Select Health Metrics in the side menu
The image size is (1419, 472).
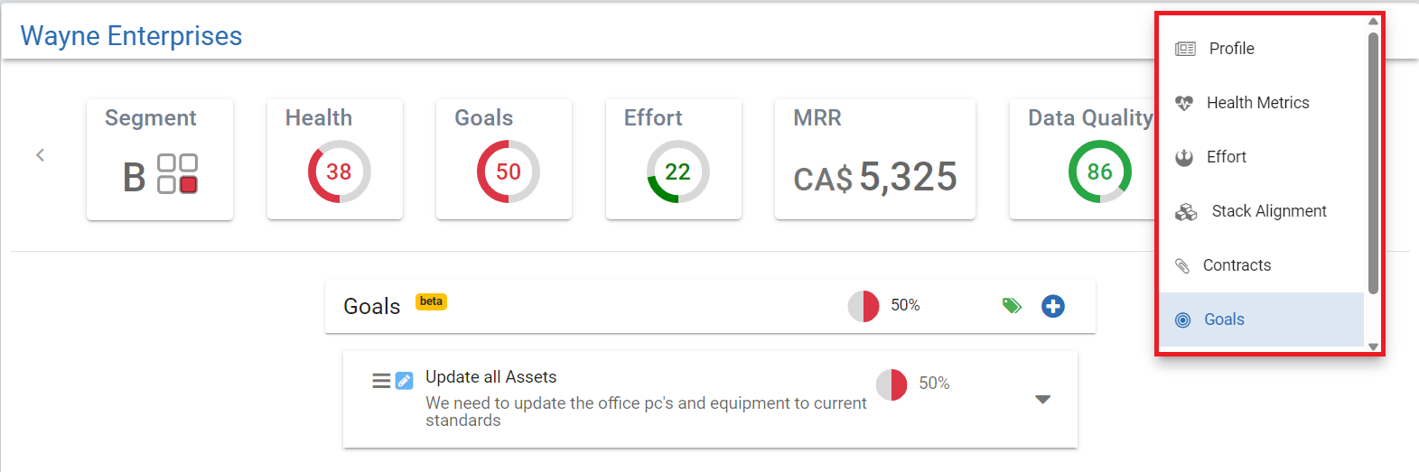pos(1261,103)
